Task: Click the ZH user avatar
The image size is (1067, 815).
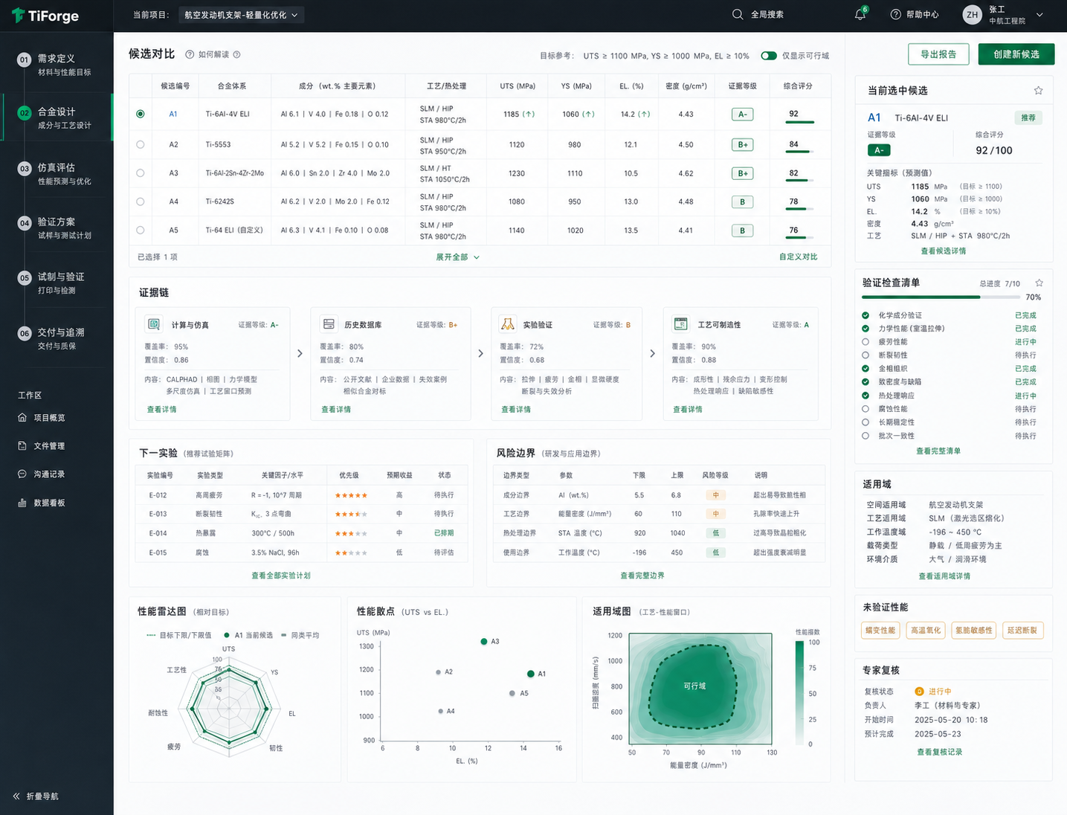Action: point(973,15)
